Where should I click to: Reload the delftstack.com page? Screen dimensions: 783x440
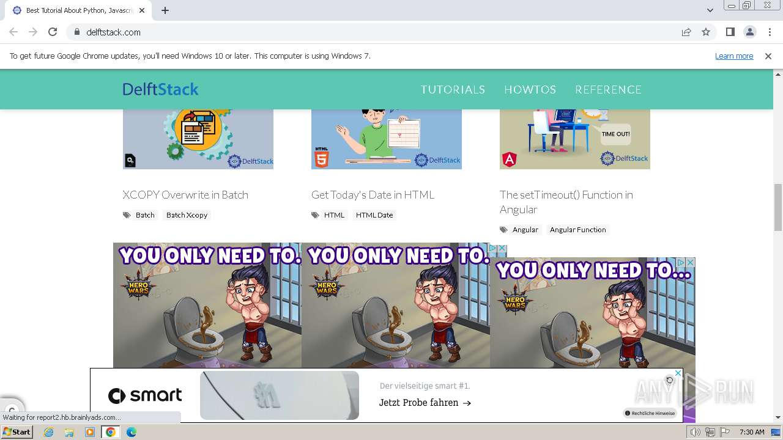click(x=53, y=32)
